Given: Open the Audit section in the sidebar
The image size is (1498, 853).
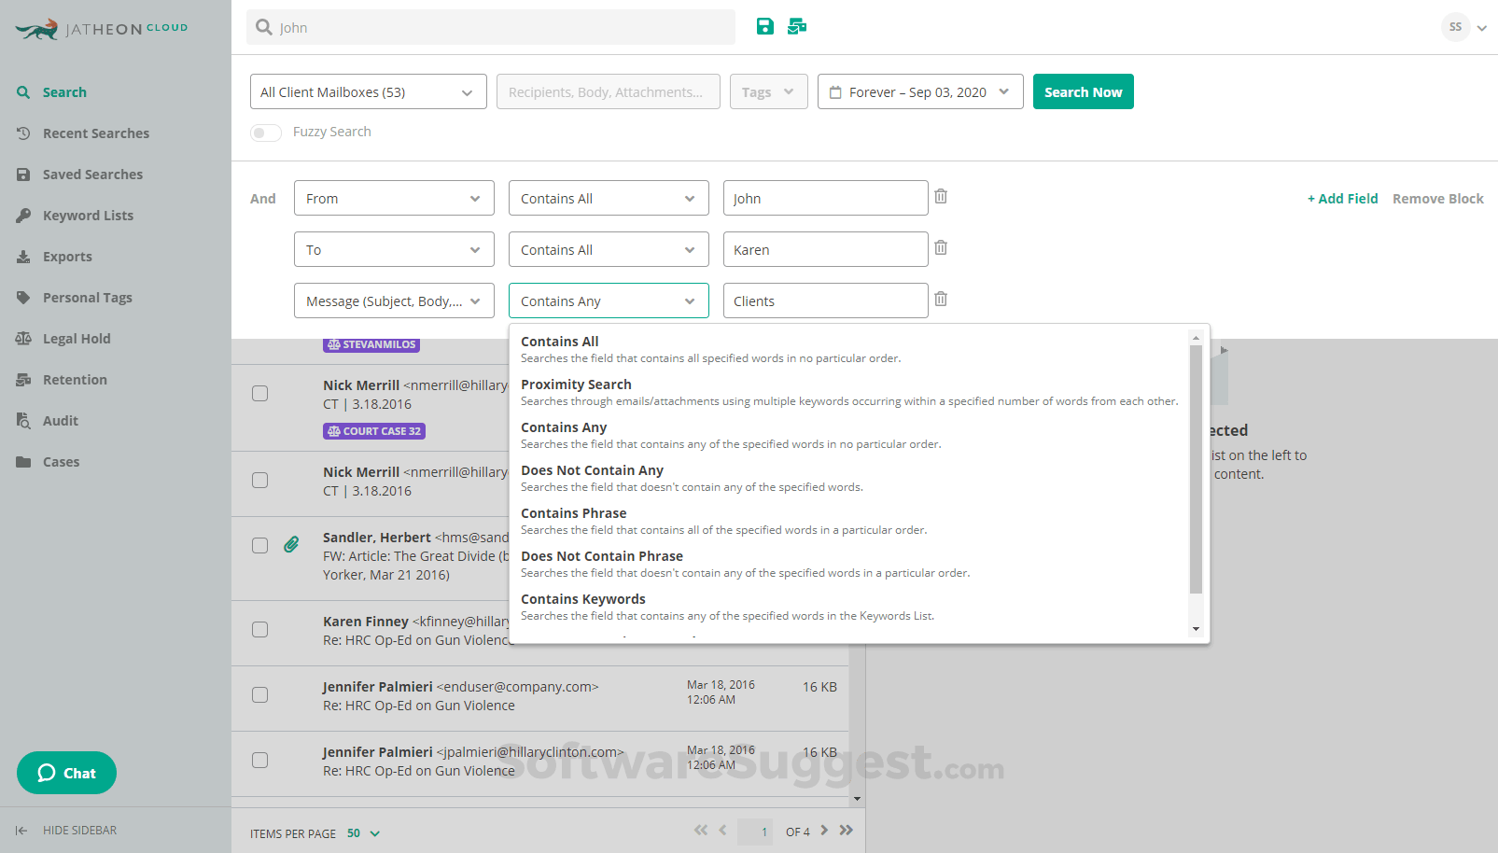Looking at the screenshot, I should click(60, 420).
